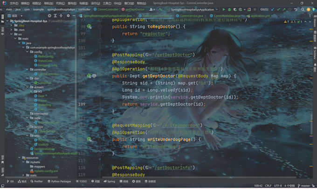
Task: Hide the project tool window
Action: point(74,15)
